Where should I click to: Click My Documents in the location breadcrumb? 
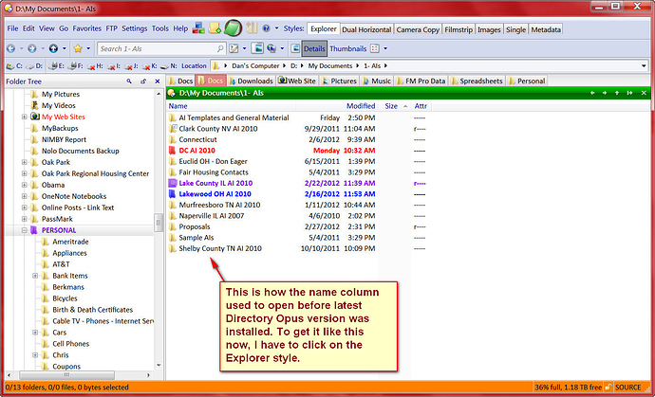coord(330,66)
